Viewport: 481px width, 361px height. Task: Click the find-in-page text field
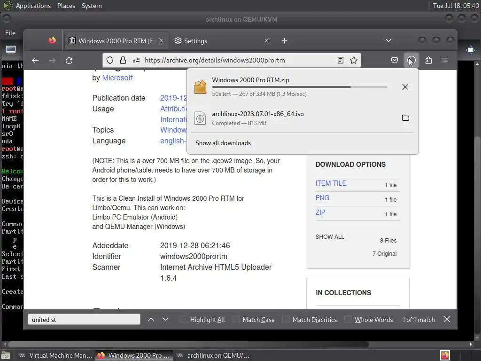click(84, 320)
